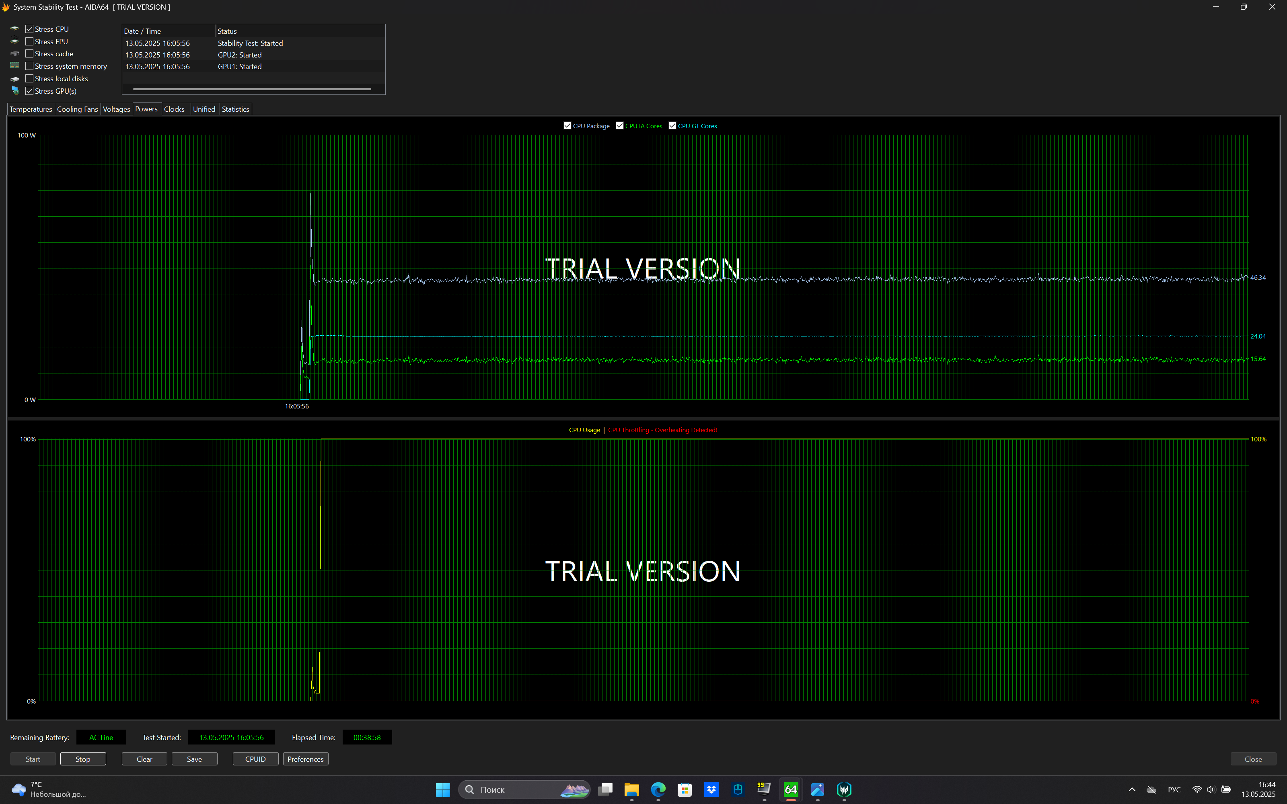Screen dimensions: 1287x804
Task: Click the CPU Usage legend label
Action: pos(584,430)
